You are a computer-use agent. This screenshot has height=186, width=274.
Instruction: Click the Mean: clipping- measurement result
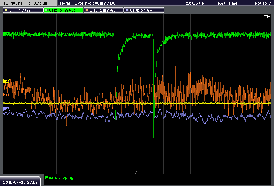coord(60,177)
